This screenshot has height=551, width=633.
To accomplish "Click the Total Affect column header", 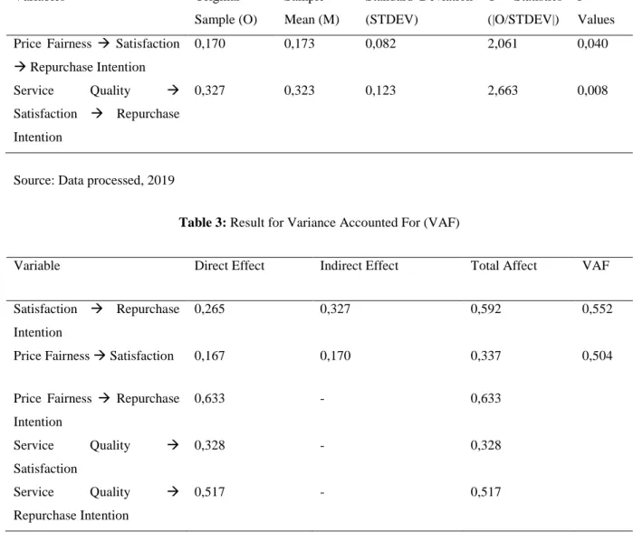I will (504, 265).
